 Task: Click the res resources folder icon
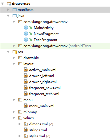click(15, 52)
